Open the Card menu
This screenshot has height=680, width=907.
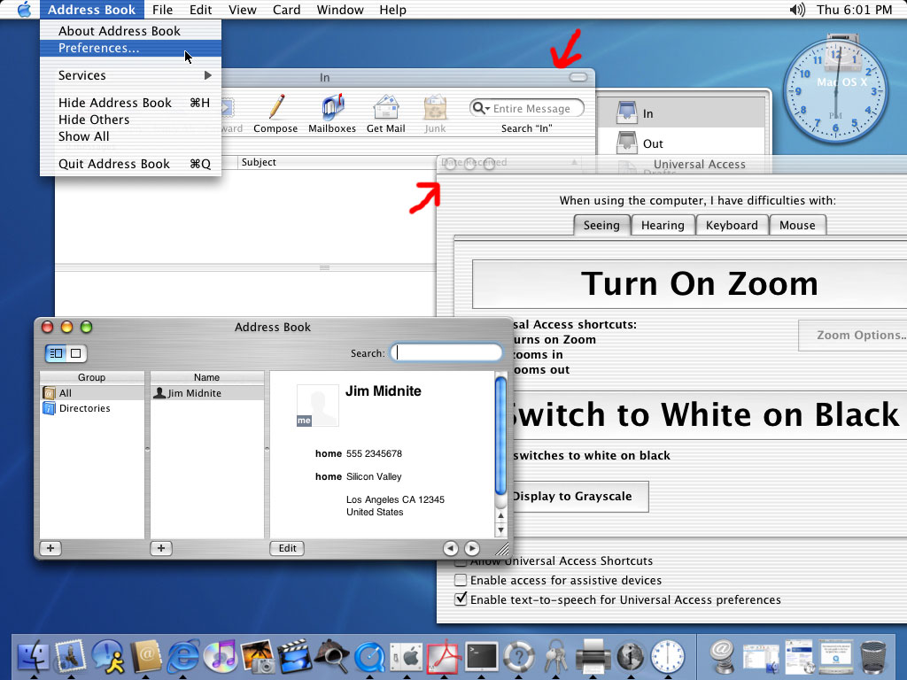point(286,10)
